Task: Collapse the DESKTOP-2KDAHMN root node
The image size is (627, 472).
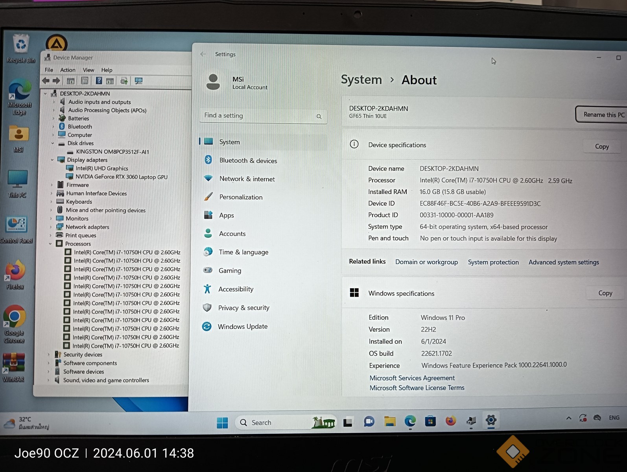Action: 45,94
